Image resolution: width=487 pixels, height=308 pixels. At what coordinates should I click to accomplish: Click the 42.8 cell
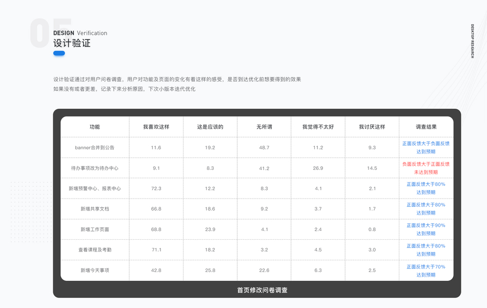coord(156,271)
